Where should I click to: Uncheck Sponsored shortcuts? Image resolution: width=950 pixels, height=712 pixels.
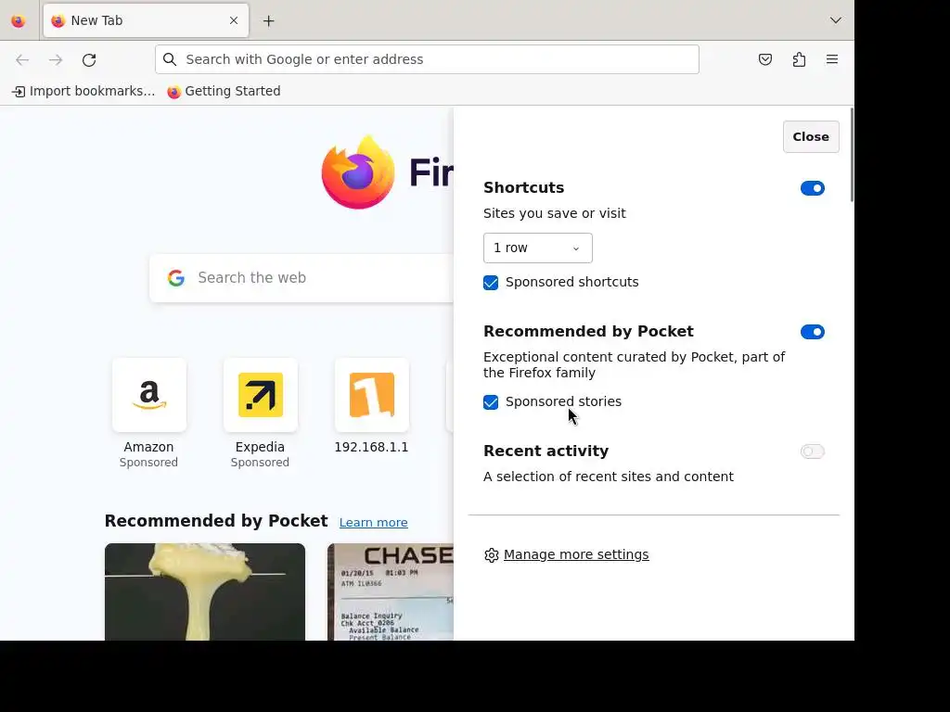click(x=491, y=283)
